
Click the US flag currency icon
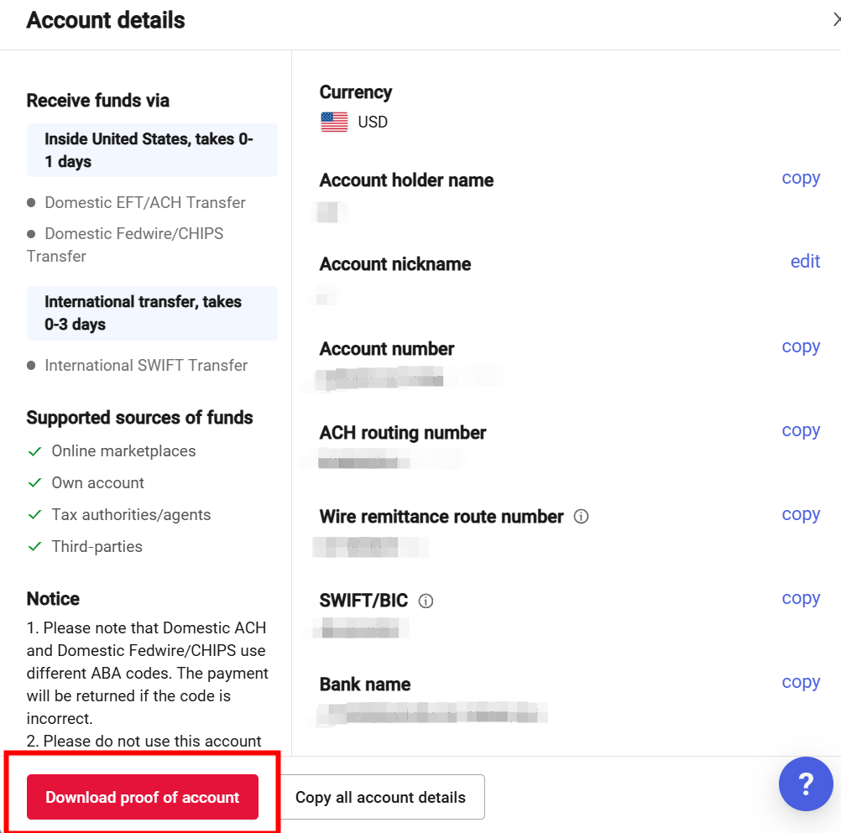coord(334,122)
